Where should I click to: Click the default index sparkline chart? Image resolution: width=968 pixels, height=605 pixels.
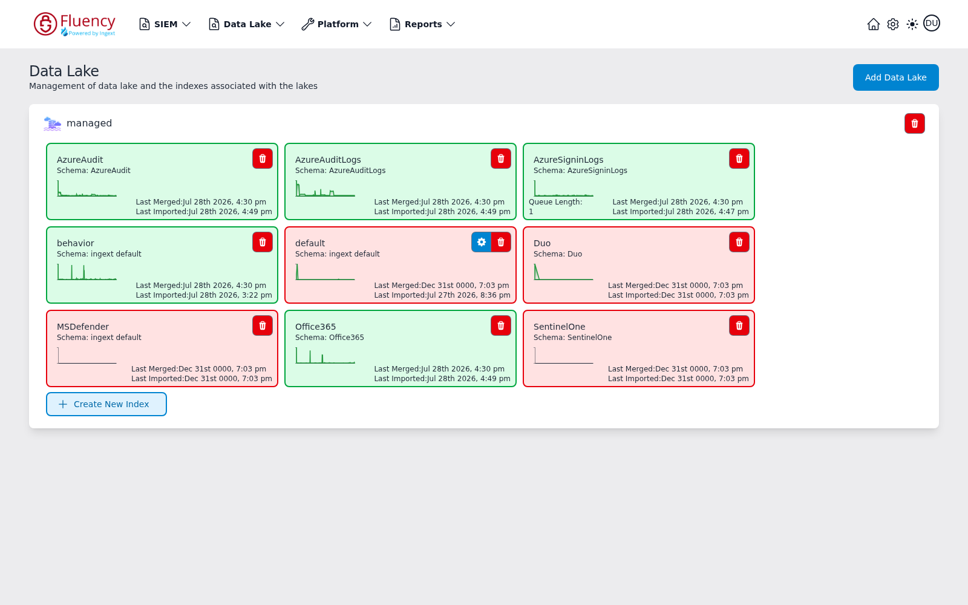(325, 272)
